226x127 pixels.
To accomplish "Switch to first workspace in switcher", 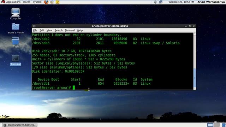I will pos(210,125).
